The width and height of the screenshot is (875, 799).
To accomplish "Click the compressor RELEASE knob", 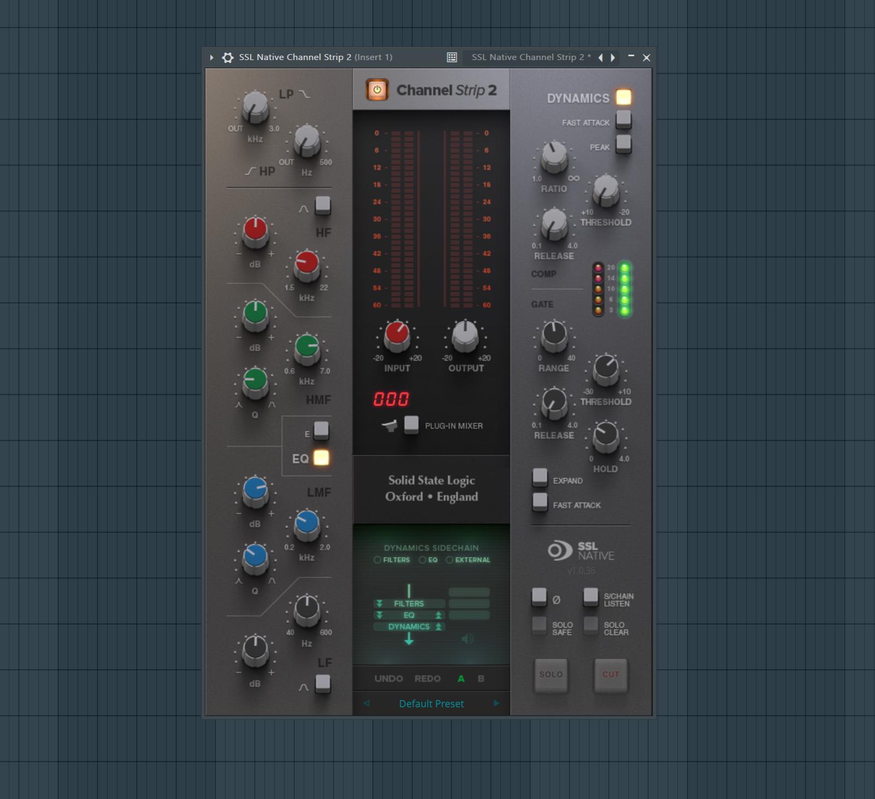I will pos(554,224).
